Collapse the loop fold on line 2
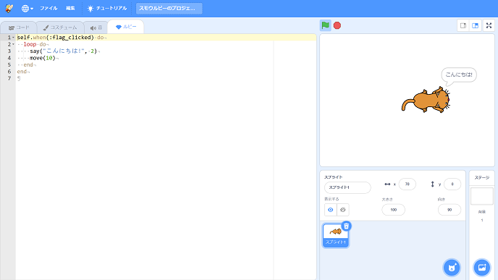Viewport: 498px width, 280px height. 13,44
